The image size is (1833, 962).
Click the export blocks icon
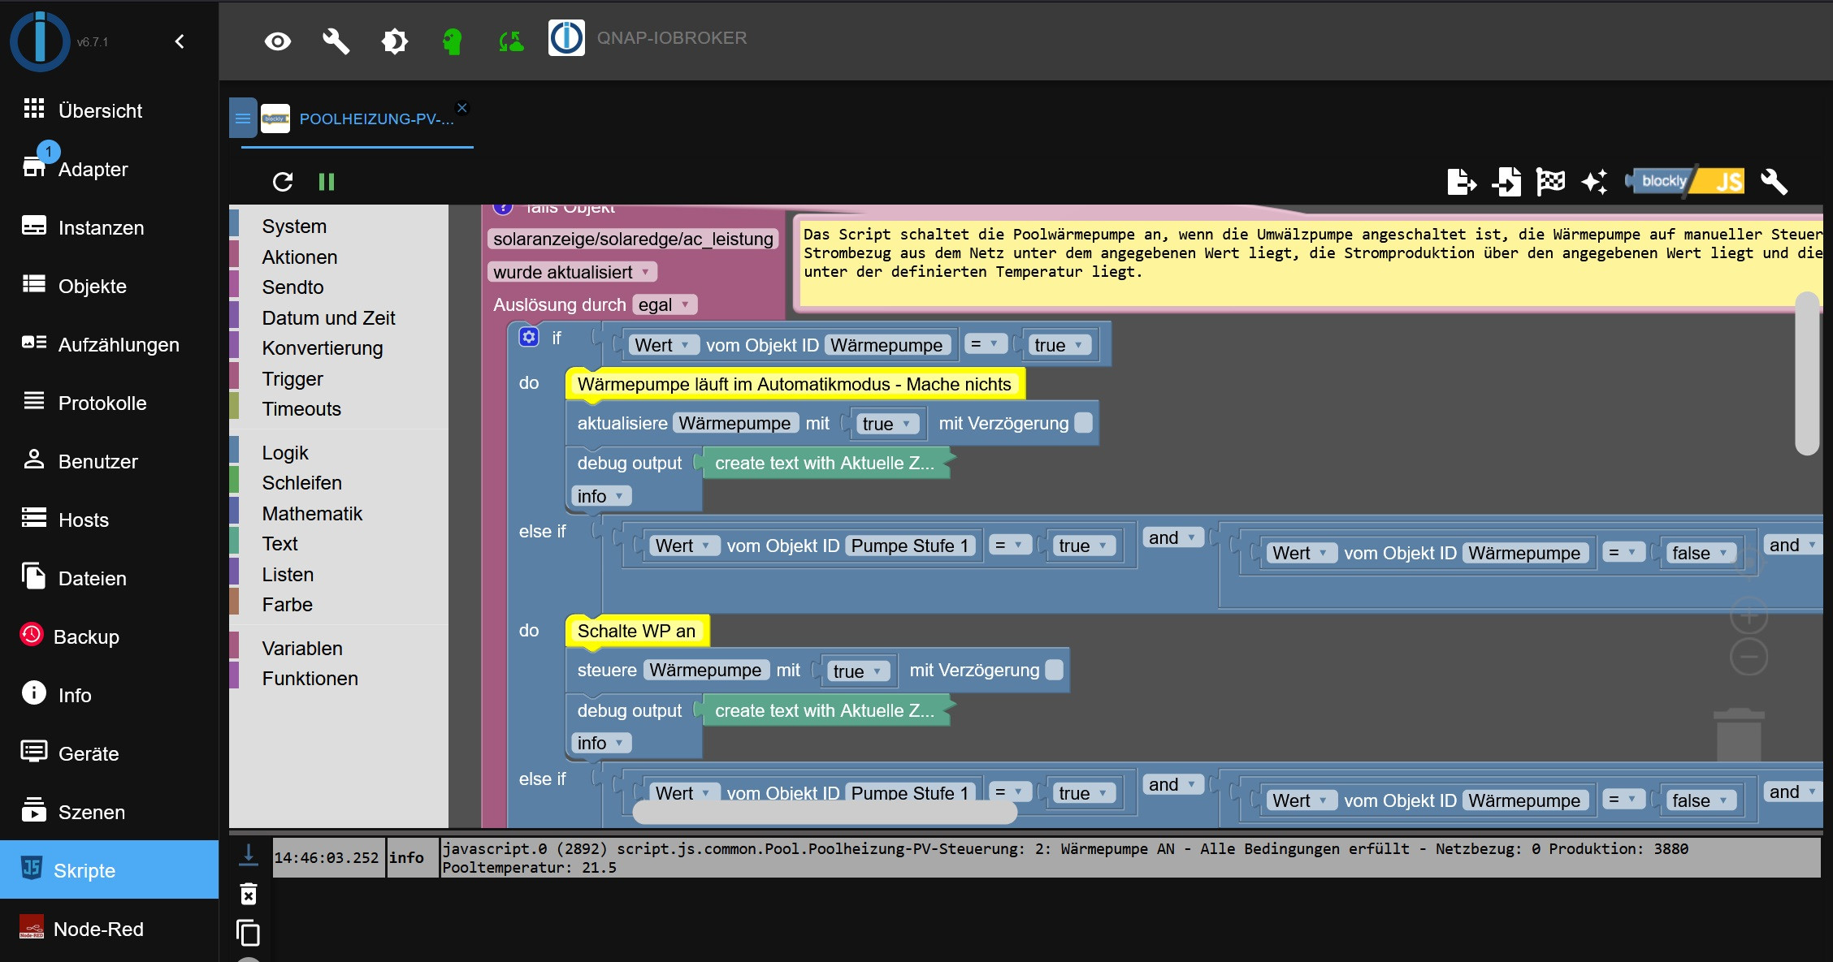tap(1462, 182)
